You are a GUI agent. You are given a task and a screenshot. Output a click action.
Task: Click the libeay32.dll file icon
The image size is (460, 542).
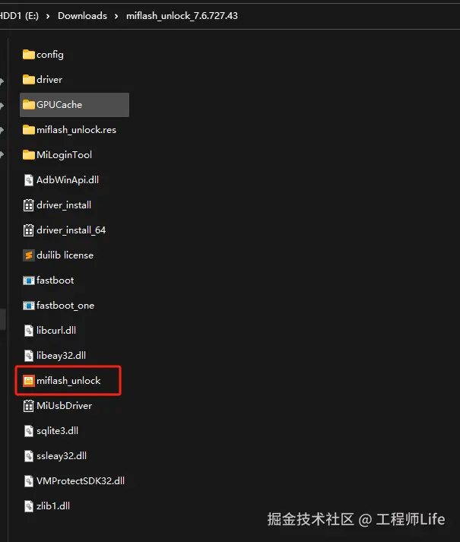29,356
